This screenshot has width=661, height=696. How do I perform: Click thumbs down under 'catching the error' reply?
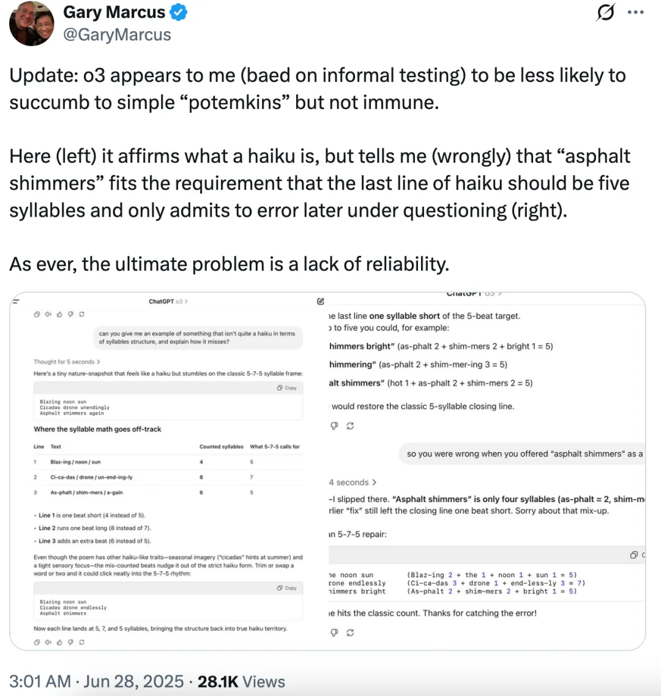pos(334,633)
